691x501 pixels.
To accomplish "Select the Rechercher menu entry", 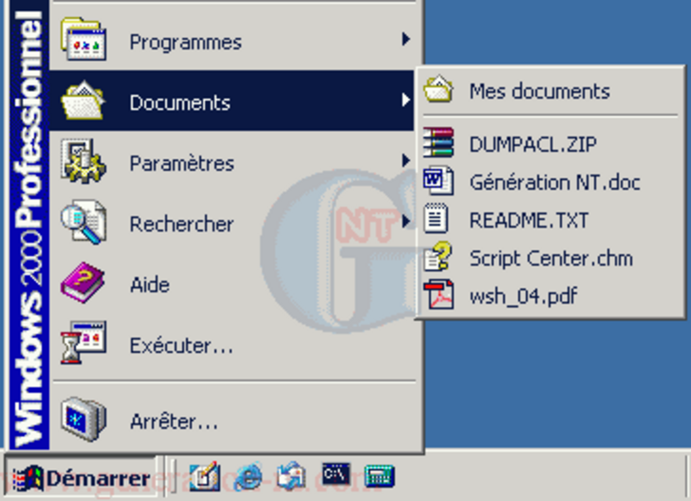I will click(x=233, y=222).
